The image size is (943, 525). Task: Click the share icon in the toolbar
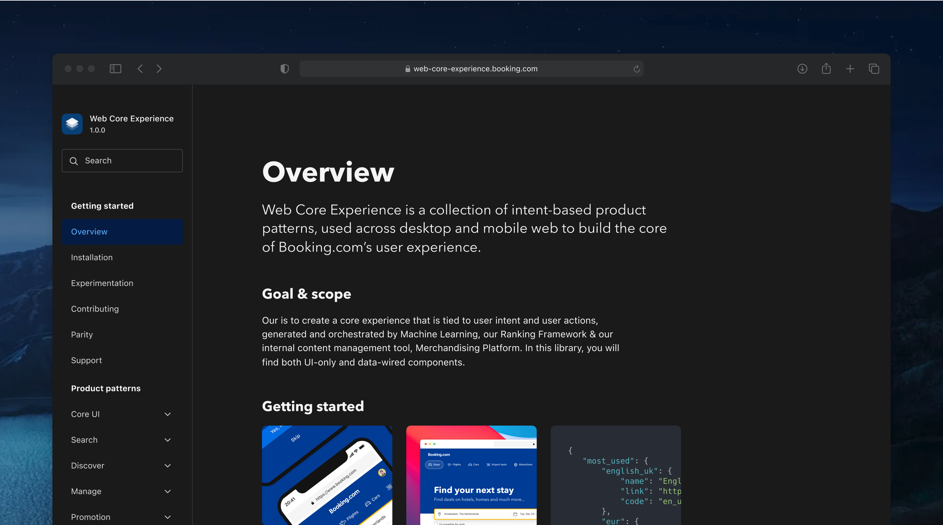pos(826,68)
